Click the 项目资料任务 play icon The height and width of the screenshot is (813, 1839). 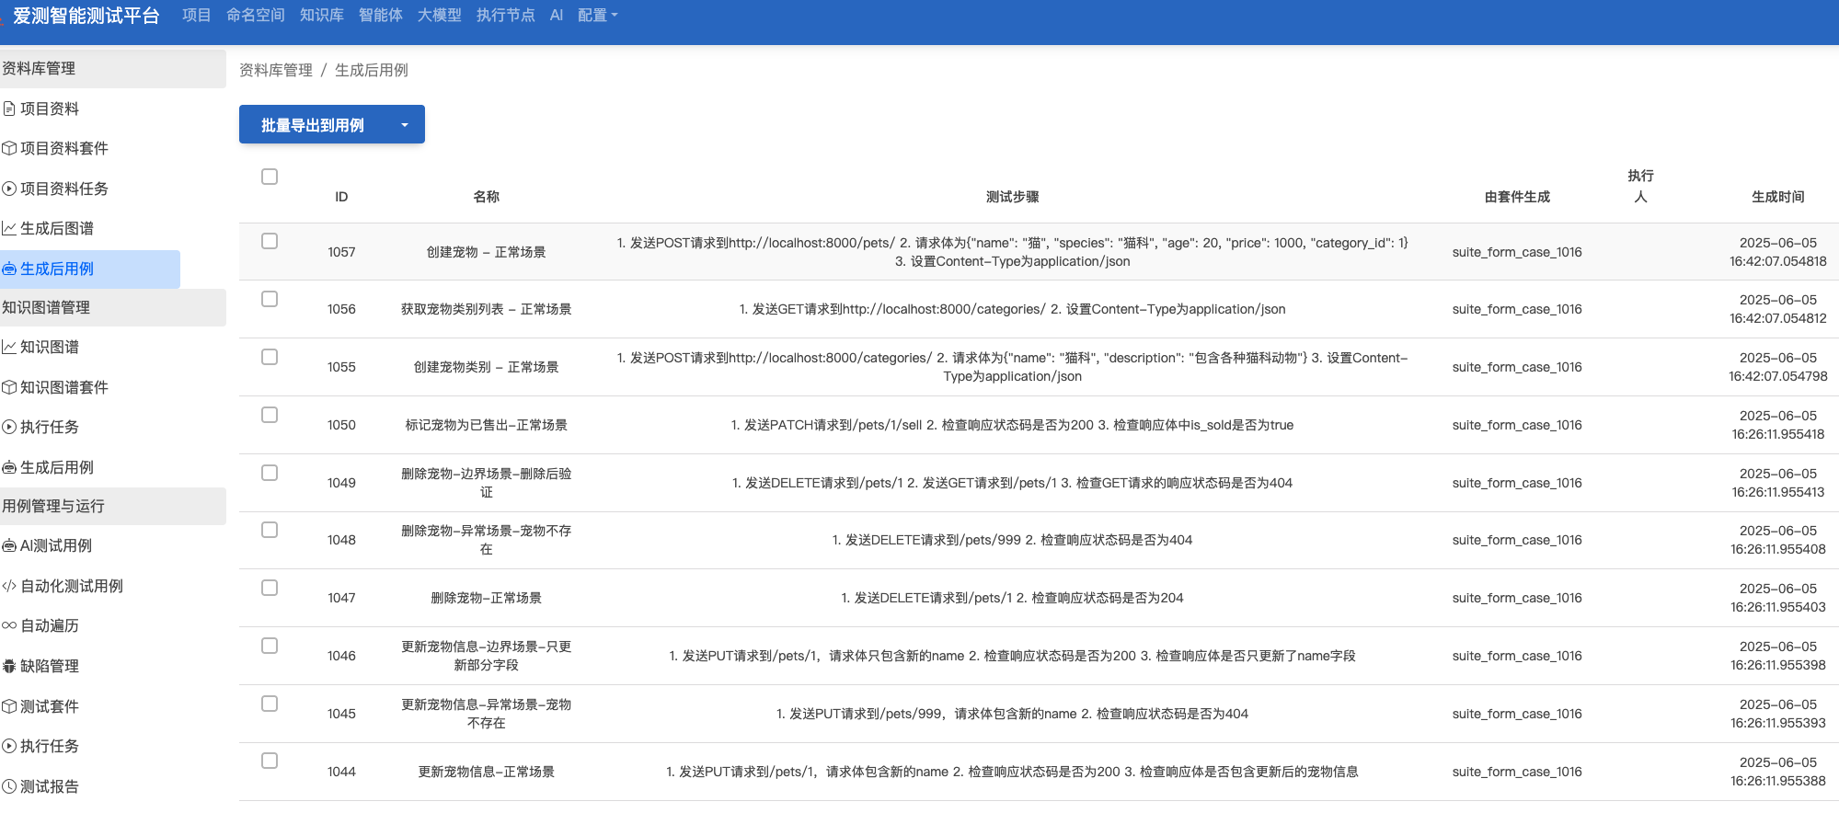(9, 189)
